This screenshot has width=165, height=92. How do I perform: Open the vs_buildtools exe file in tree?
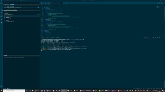[x=22, y=22]
